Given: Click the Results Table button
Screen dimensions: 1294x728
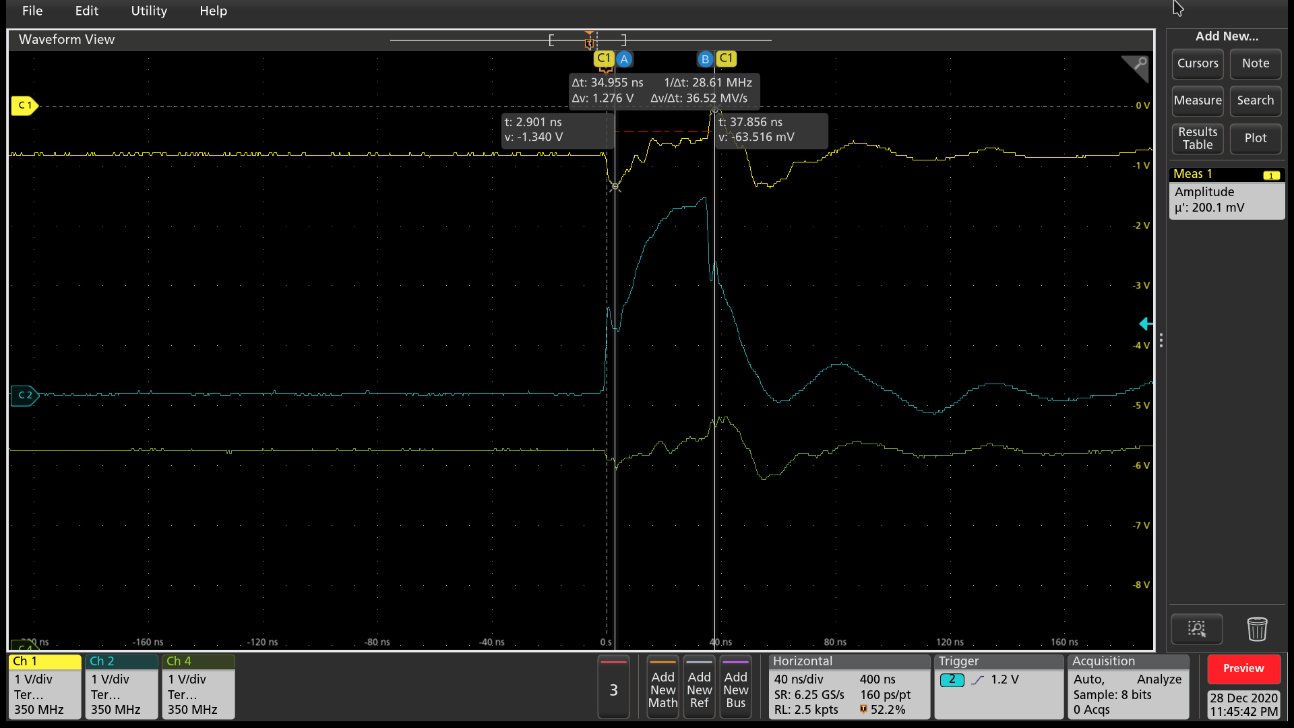Looking at the screenshot, I should click(x=1197, y=138).
